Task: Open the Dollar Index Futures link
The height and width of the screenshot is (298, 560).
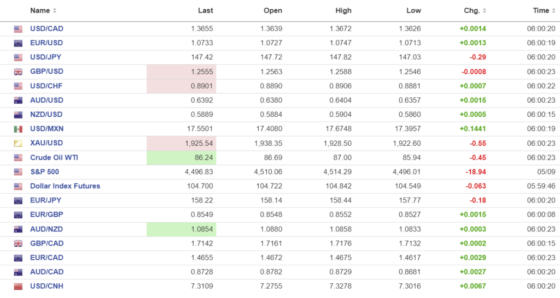Action: 65,186
